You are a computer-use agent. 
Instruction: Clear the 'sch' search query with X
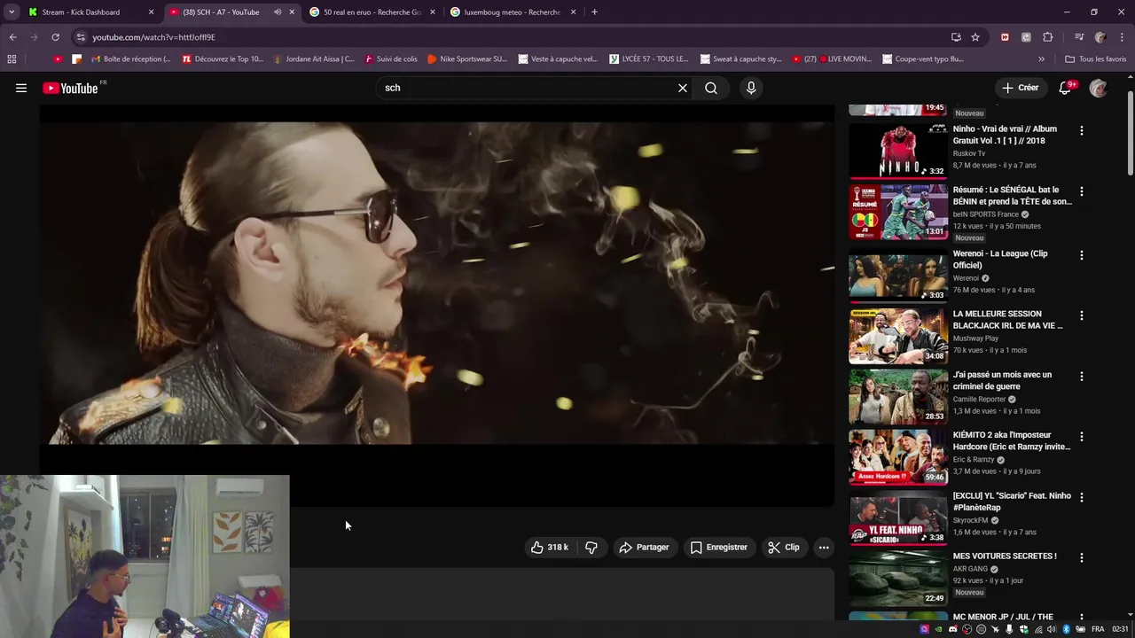[x=683, y=88]
